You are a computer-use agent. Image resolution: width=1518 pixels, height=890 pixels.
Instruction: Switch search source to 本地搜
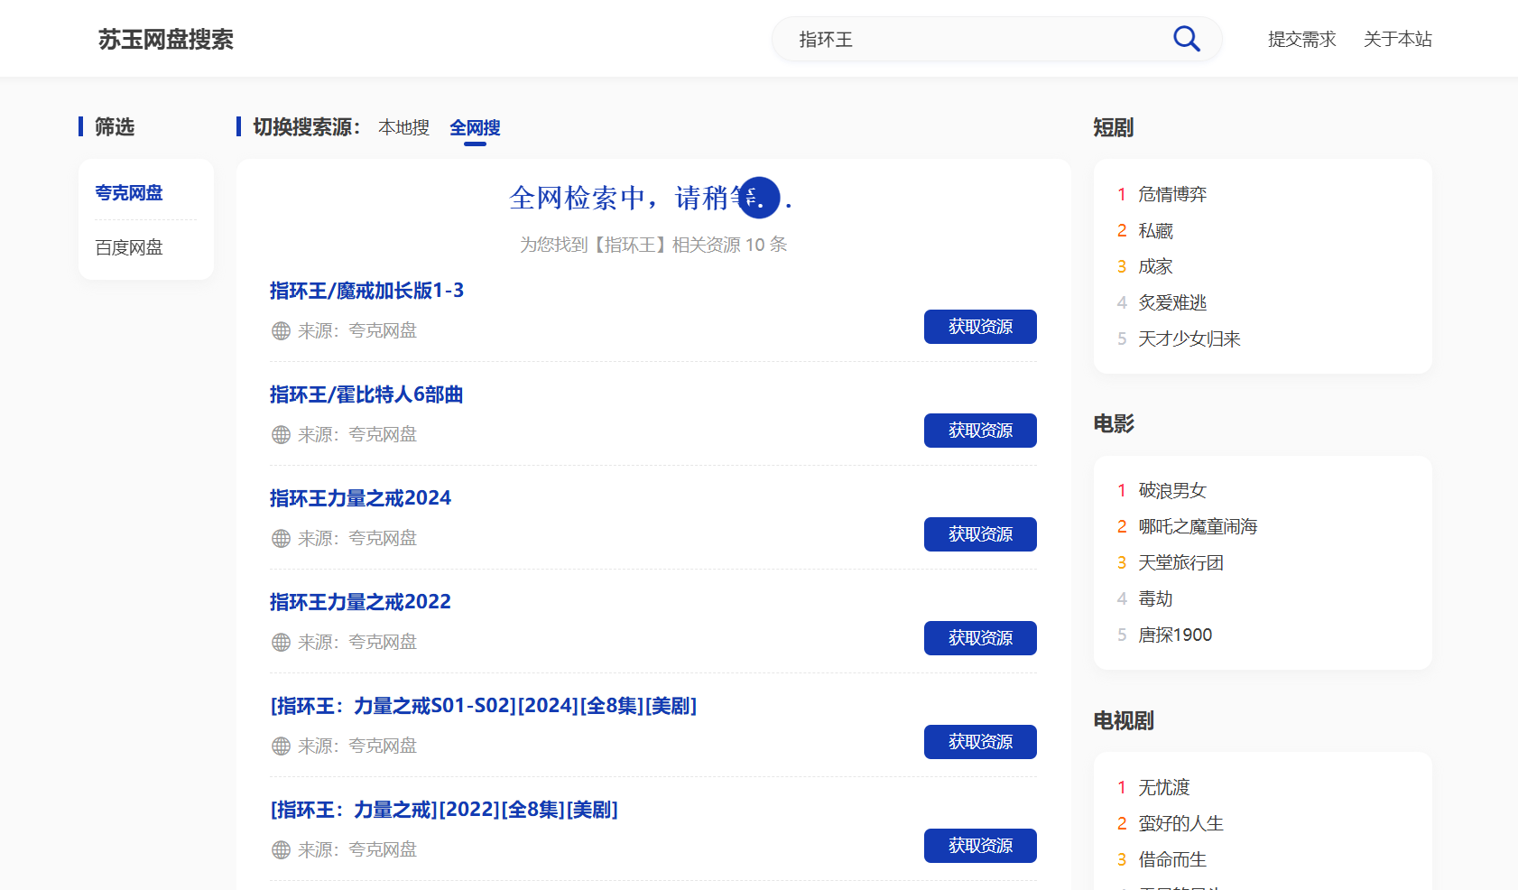403,128
